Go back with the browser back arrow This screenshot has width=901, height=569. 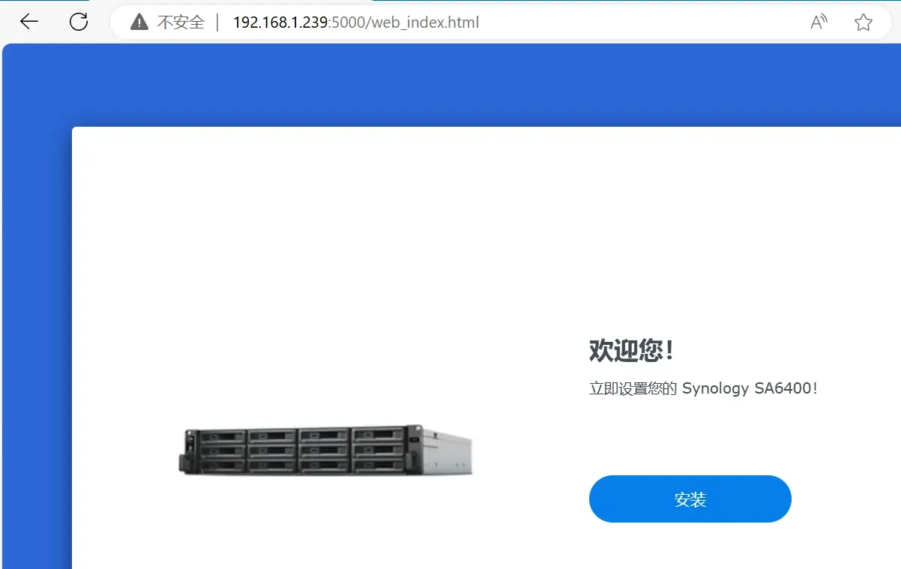pos(28,22)
